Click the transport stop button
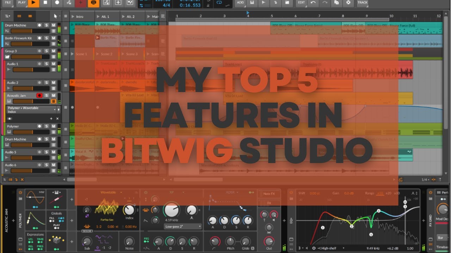Viewport: 451px width, 253px height. (x=45, y=3)
